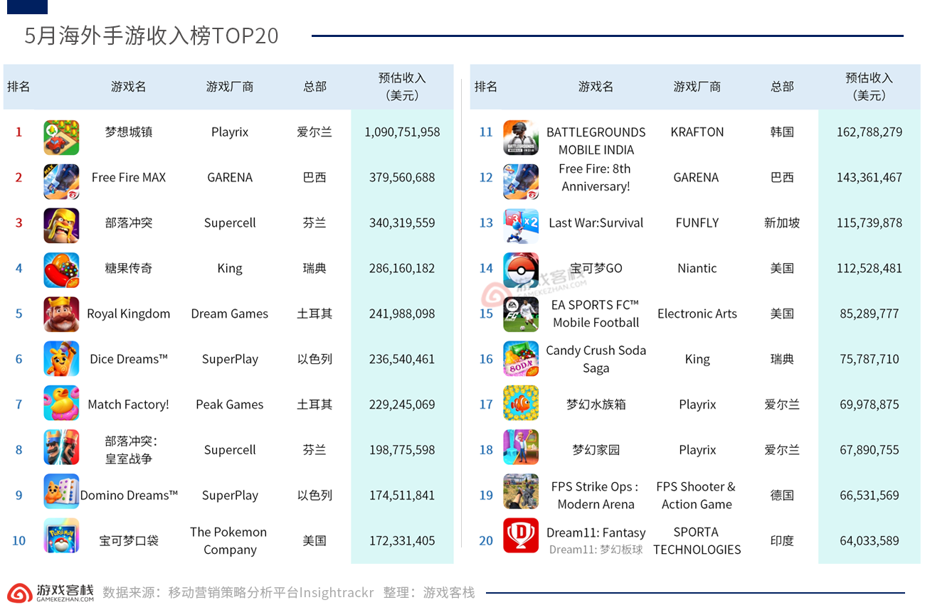Click the 糖果传奇 game icon
Image resolution: width=925 pixels, height=610 pixels.
click(x=61, y=270)
